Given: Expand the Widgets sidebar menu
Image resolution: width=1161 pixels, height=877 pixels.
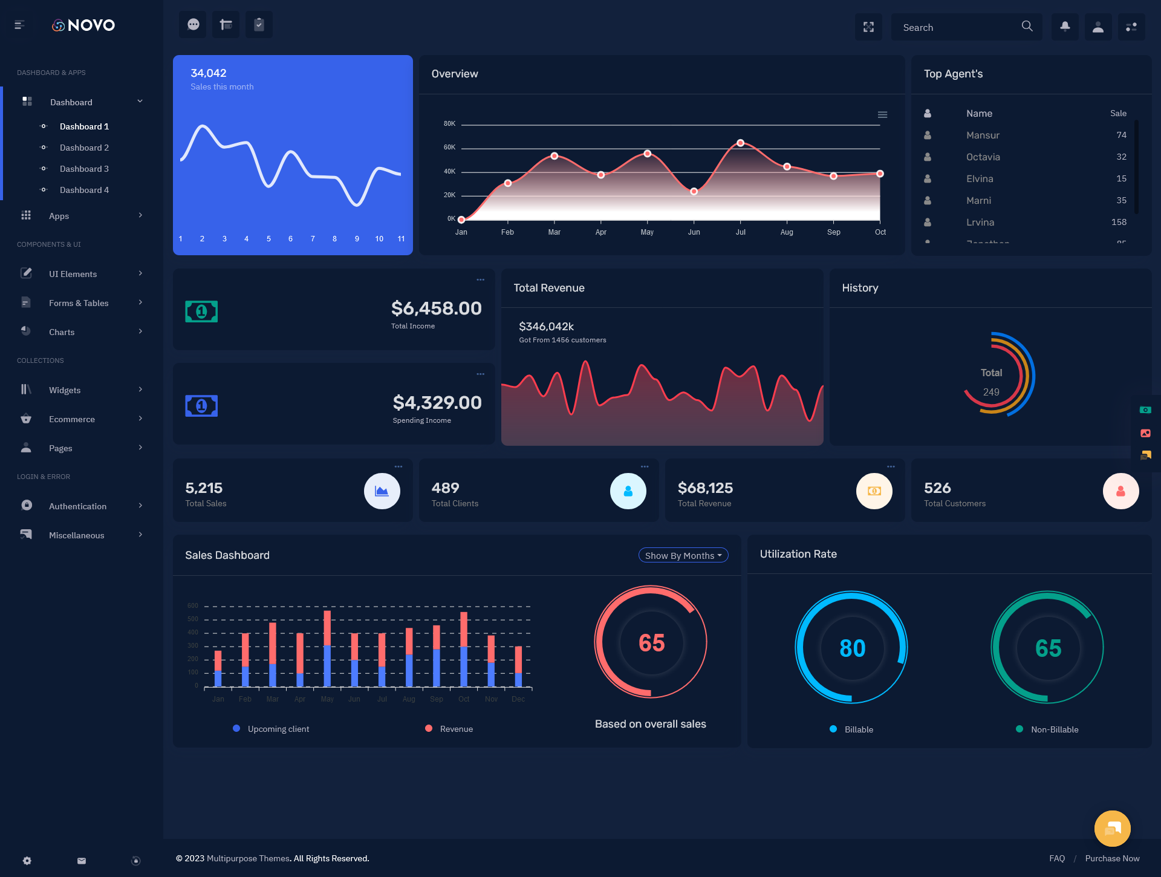Looking at the screenshot, I should click(x=82, y=390).
